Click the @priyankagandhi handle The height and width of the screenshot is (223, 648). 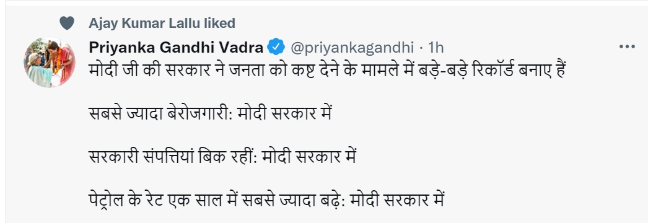click(x=352, y=48)
